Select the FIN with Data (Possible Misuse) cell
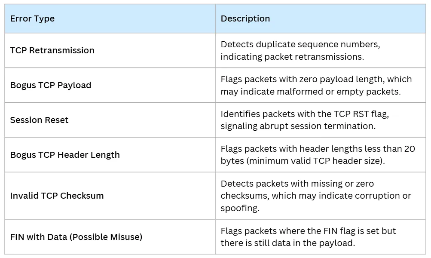This screenshot has width=431, height=258. pos(76,236)
